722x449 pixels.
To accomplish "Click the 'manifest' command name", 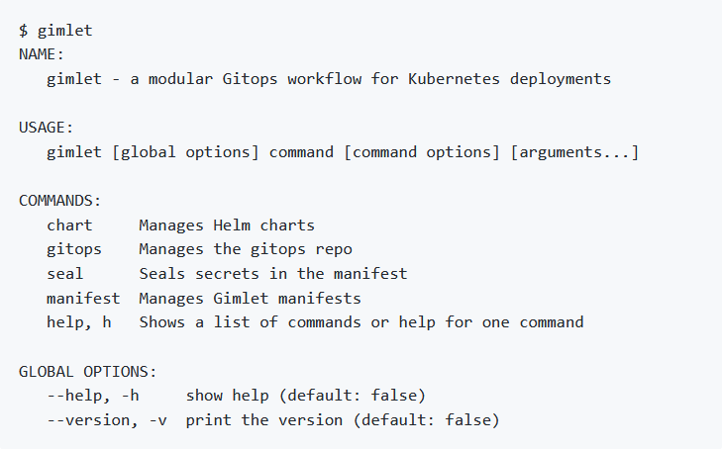I will [83, 299].
